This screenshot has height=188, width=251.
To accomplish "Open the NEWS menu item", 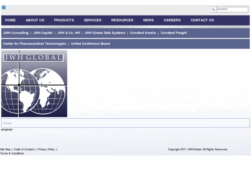I will point(148,20).
